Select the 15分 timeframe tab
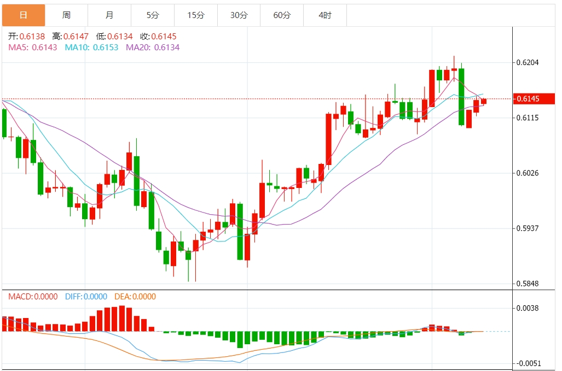Image resolution: width=562 pixels, height=371 pixels. point(195,15)
